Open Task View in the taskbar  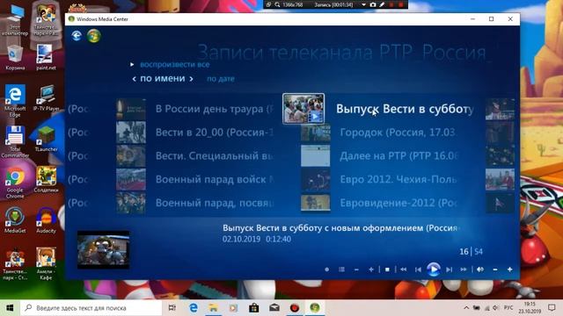coord(172,308)
